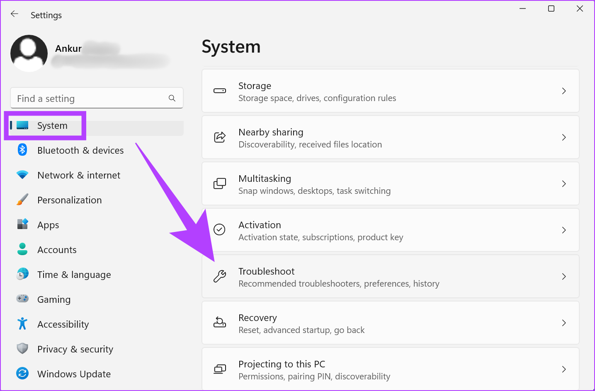Open Privacy & security settings
This screenshot has width=595, height=391.
click(x=75, y=349)
